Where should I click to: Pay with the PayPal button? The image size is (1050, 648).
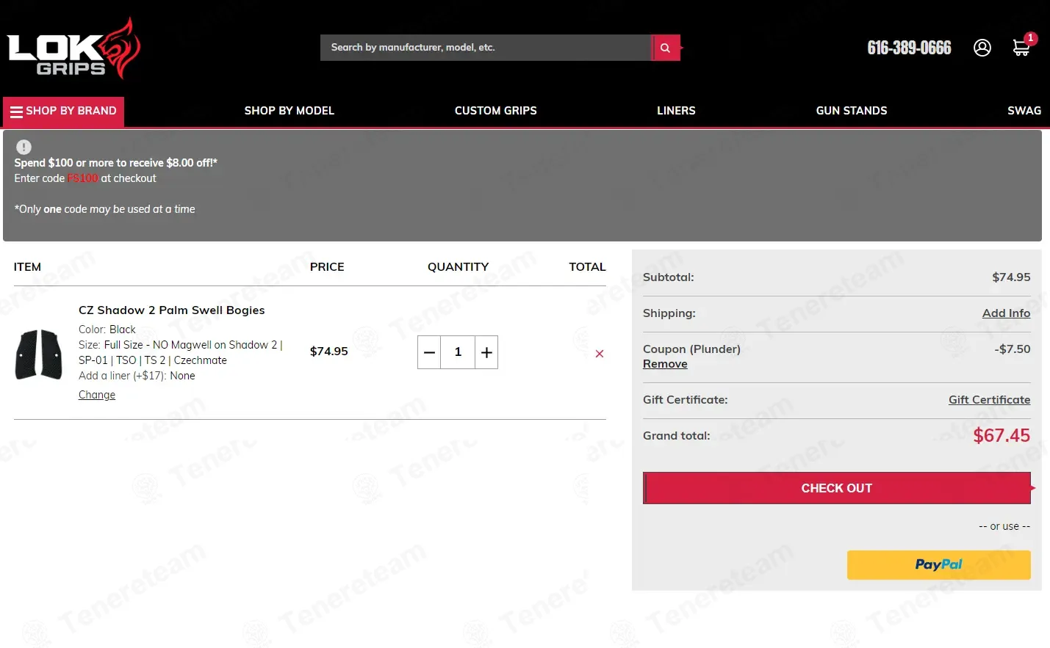click(x=939, y=565)
